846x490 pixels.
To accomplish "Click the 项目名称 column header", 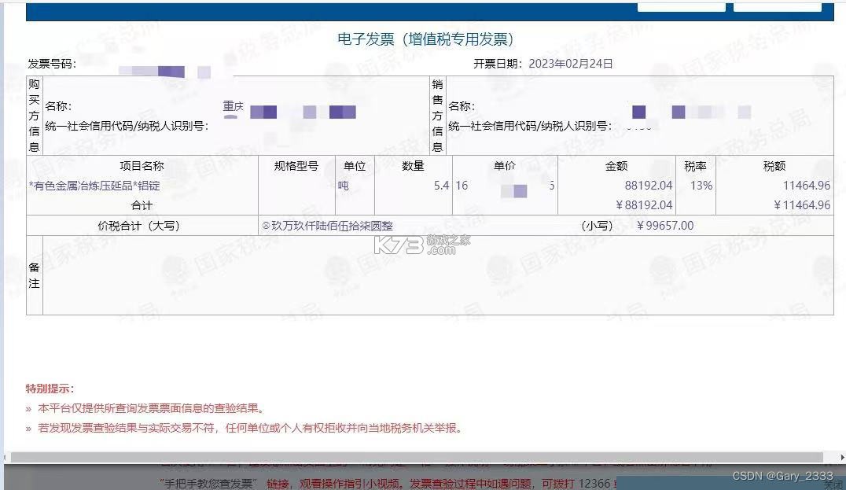I will [x=142, y=166].
